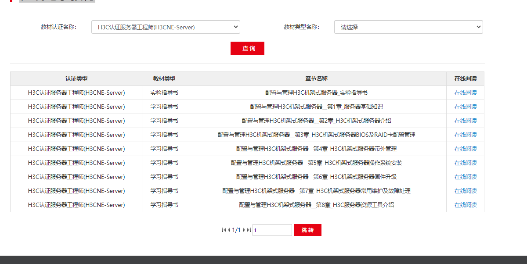527x264 pixels.
Task: Select chapter name 配置与管理H3C机架式服务器_实验指导书
Action: pos(316,93)
